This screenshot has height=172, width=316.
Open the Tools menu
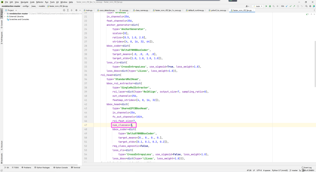point(52,2)
